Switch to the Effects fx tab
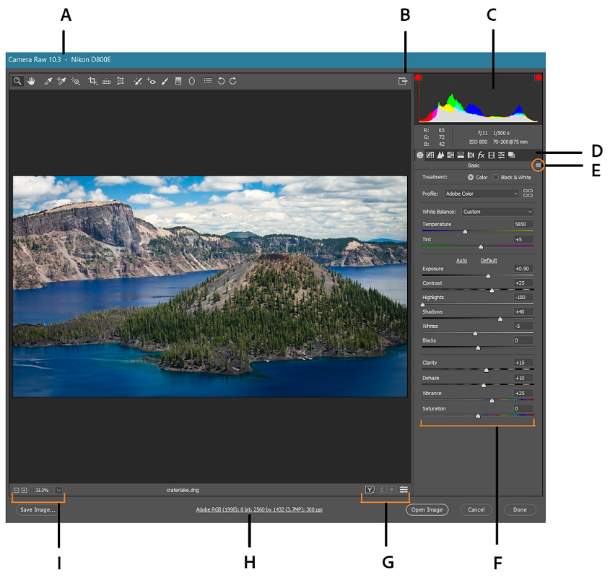Image resolution: width=610 pixels, height=578 pixels. [482, 155]
